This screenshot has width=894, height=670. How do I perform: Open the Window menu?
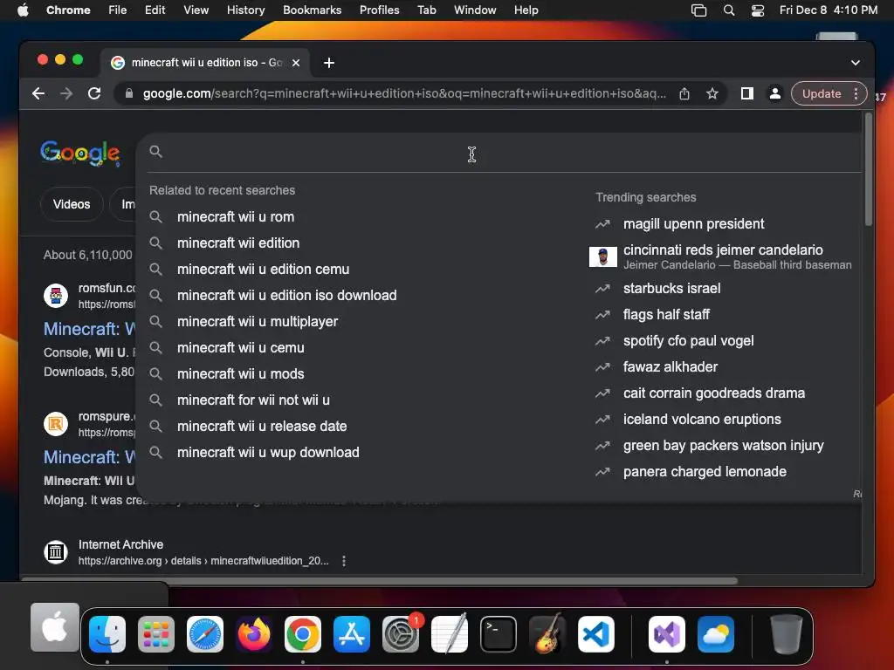[x=475, y=10]
